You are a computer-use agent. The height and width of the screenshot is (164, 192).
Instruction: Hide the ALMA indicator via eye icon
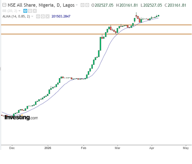(x=38, y=16)
